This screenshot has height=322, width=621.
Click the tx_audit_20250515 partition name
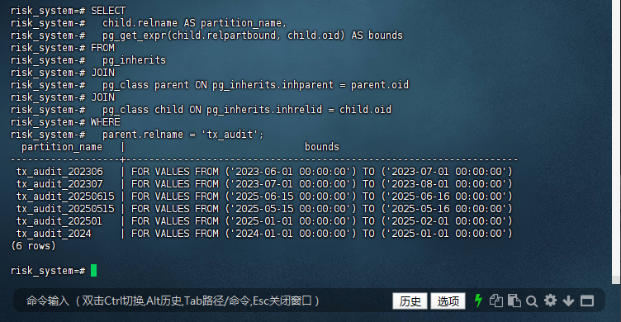coord(65,209)
